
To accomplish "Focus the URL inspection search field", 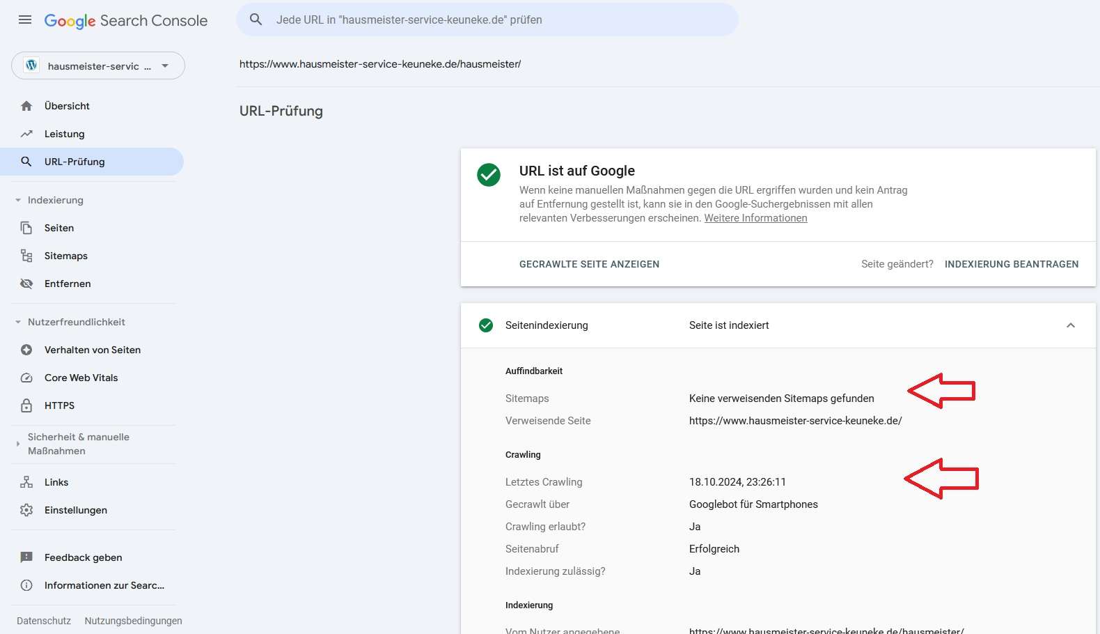I will (x=487, y=20).
